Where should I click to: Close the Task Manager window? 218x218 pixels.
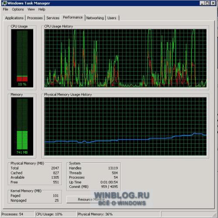(x=213, y=3)
